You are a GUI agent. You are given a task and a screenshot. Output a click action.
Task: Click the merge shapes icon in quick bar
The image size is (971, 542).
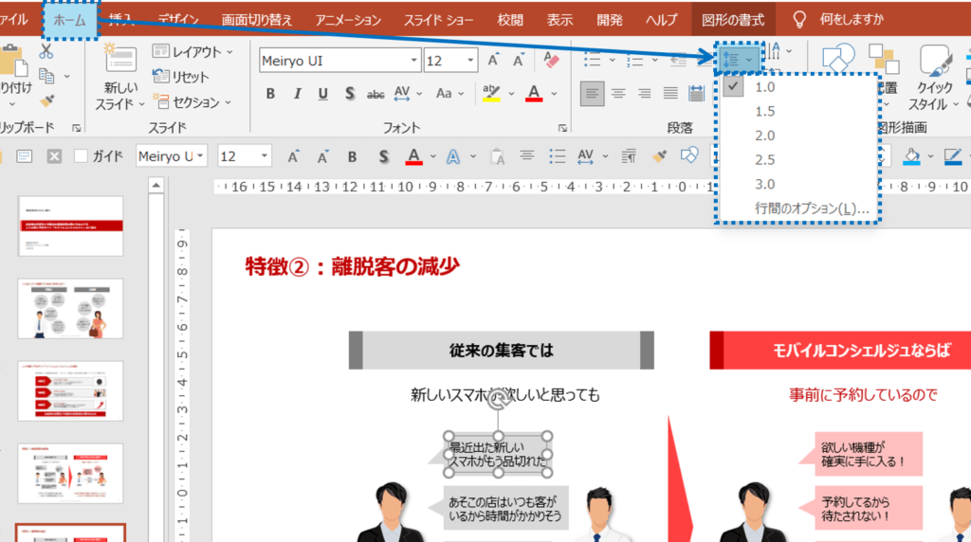click(x=689, y=155)
